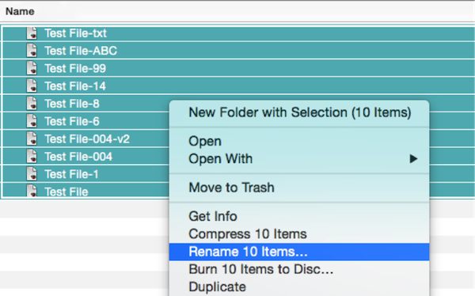Select the Test File-8 file icon
This screenshot has width=475, height=296.
click(x=32, y=104)
